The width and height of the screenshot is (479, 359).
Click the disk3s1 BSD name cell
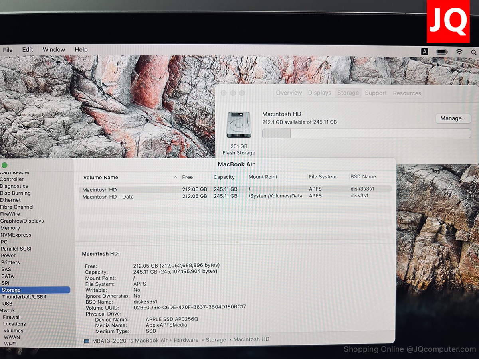click(x=360, y=196)
